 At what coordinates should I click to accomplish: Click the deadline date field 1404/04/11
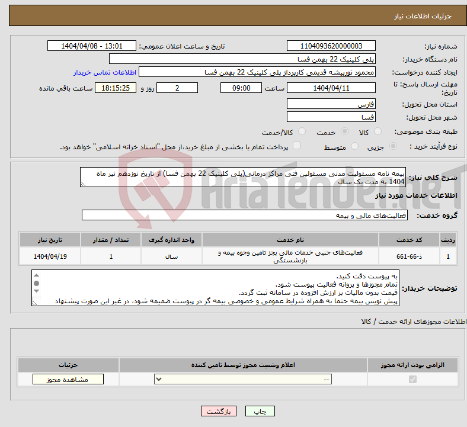[x=331, y=88]
